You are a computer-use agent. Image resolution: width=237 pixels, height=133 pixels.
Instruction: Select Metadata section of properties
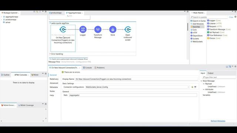pyautogui.click(x=54, y=87)
